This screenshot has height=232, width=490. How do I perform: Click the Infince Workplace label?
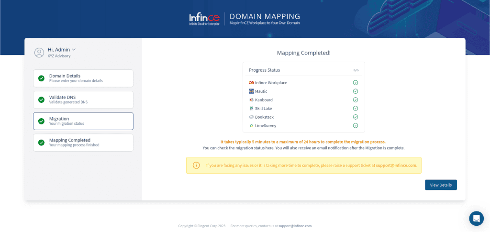271,83
